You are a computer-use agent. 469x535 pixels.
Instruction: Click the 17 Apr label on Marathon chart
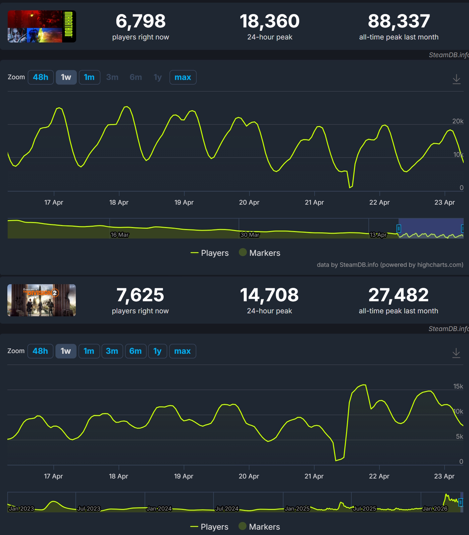point(54,202)
